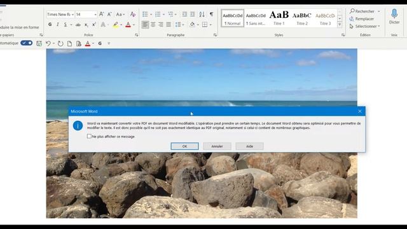Expand highlight color dropdown arrow
Viewport: 407px width, 229px height.
(121, 25)
